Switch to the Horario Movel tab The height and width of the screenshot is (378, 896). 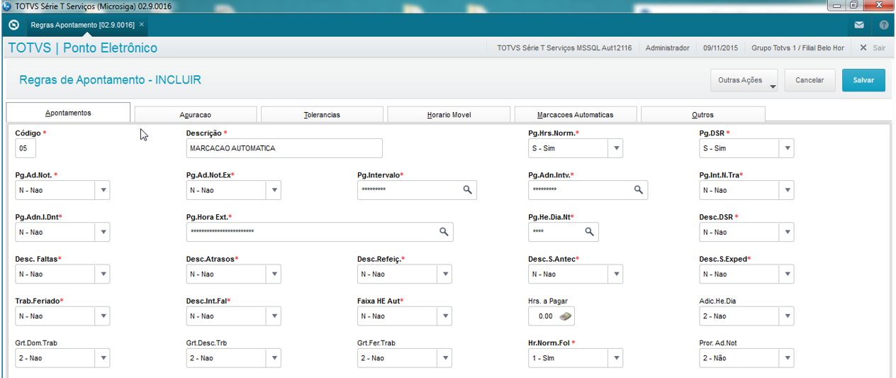(449, 114)
